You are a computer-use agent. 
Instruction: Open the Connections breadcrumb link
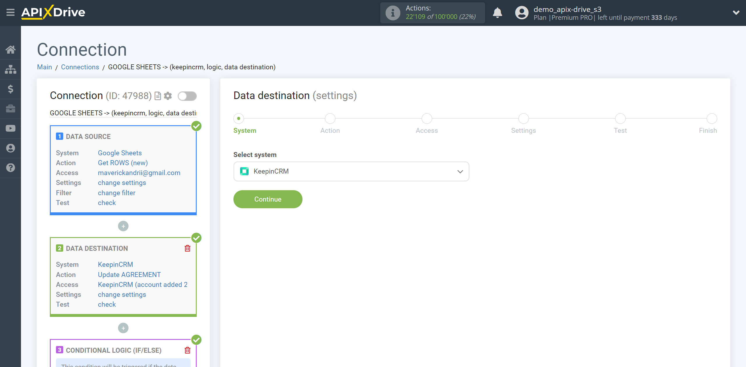[x=80, y=67]
